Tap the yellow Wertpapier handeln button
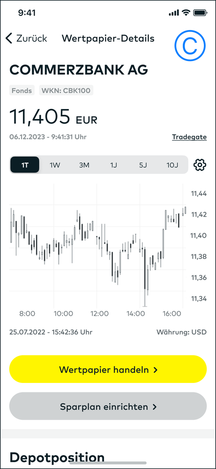Screen dimensions: 216x469 pos(108,369)
